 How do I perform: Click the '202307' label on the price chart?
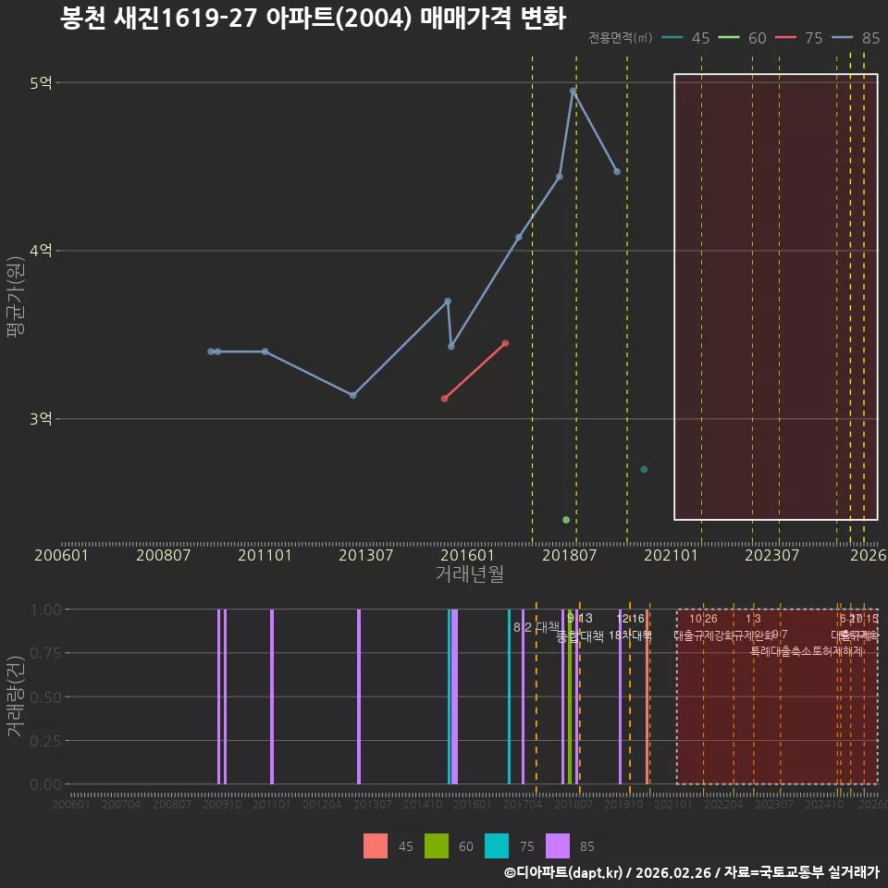[771, 555]
